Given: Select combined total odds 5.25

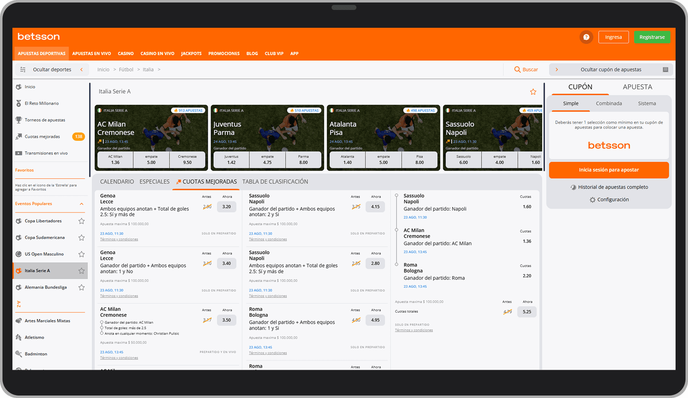Looking at the screenshot, I should coord(527,312).
